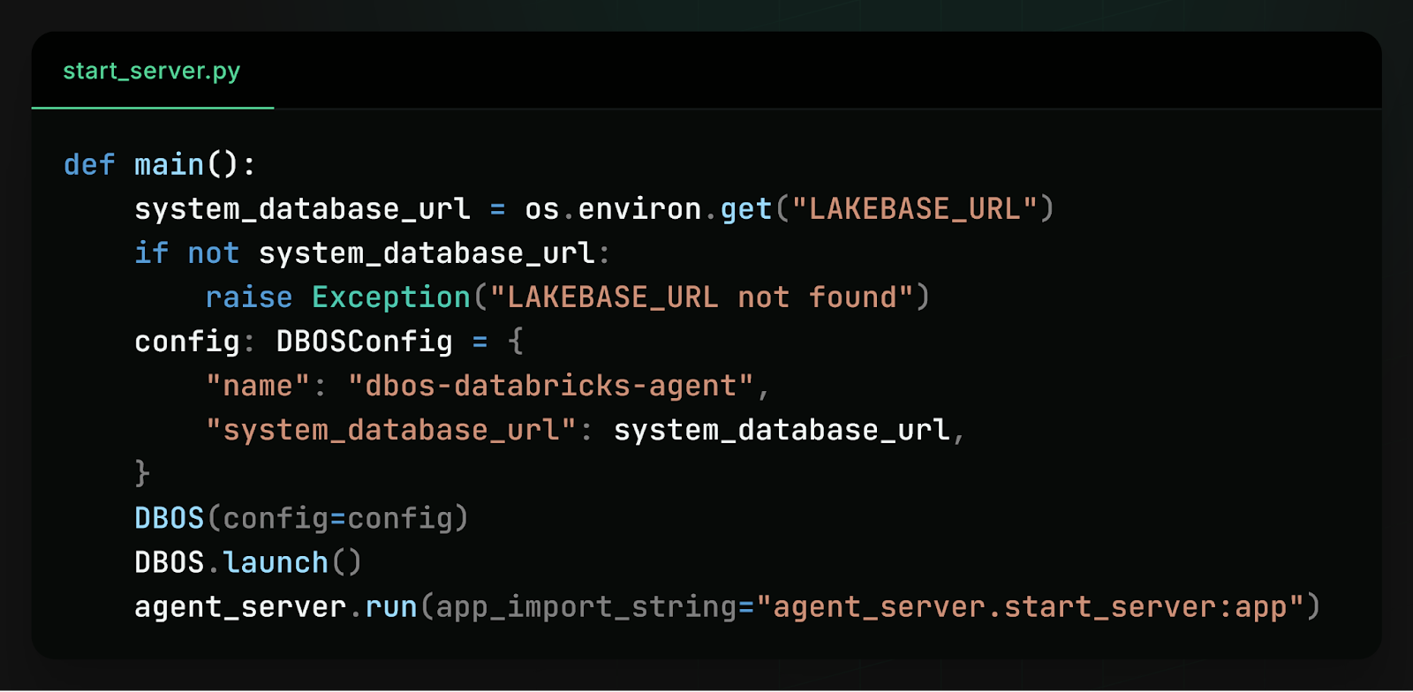This screenshot has height=692, width=1413.
Task: Click the "name" dictionary key
Action: pyautogui.click(x=258, y=386)
